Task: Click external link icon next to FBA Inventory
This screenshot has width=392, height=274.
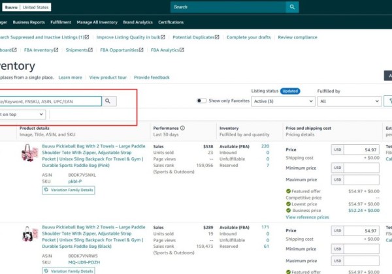Action: pyautogui.click(x=56, y=50)
